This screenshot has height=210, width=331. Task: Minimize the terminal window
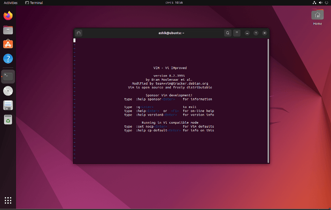tap(247, 33)
